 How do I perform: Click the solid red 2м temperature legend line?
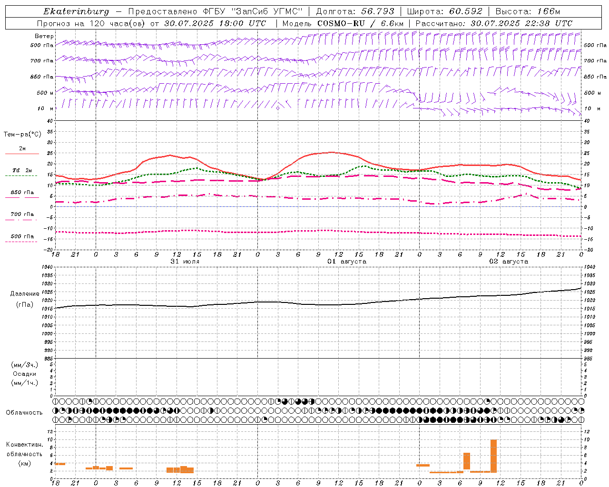(x=22, y=154)
